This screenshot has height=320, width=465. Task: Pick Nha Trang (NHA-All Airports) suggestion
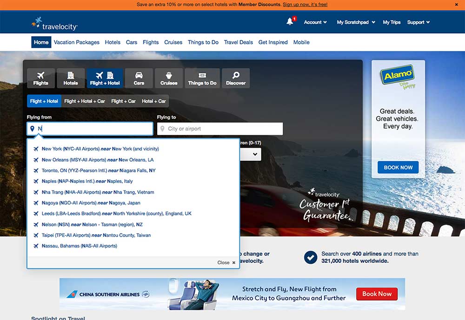98,192
